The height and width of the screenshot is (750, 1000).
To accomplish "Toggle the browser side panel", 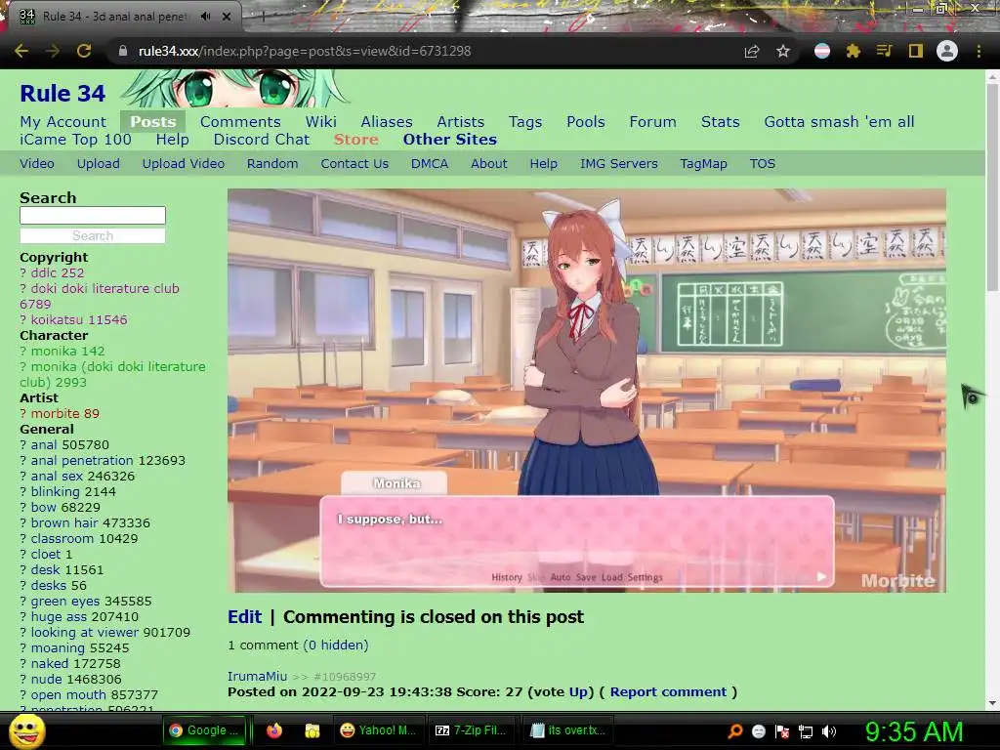I will pos(916,51).
